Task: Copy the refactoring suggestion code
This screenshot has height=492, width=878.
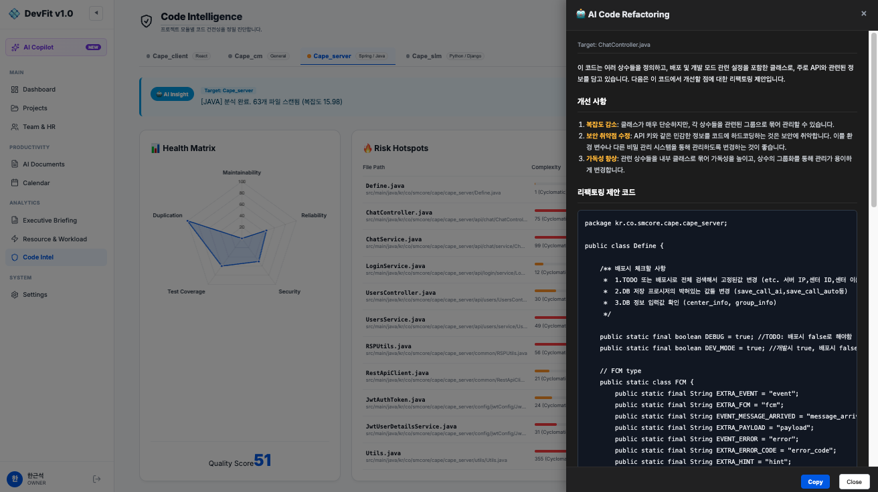Action: [815, 481]
